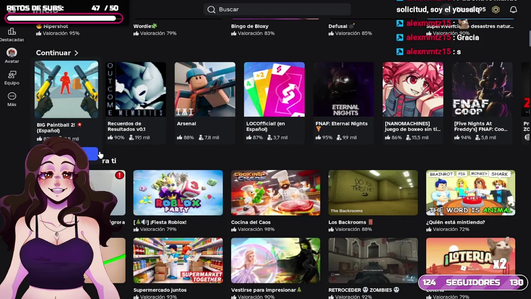Open FNAF Coop game thumbnail
Viewport: 531px width, 299px height.
click(482, 89)
